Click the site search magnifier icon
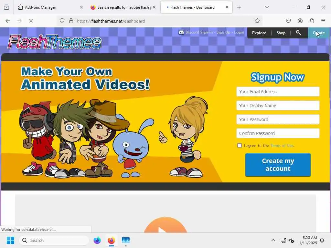Screen dimensions: 331x248 coord(298,33)
